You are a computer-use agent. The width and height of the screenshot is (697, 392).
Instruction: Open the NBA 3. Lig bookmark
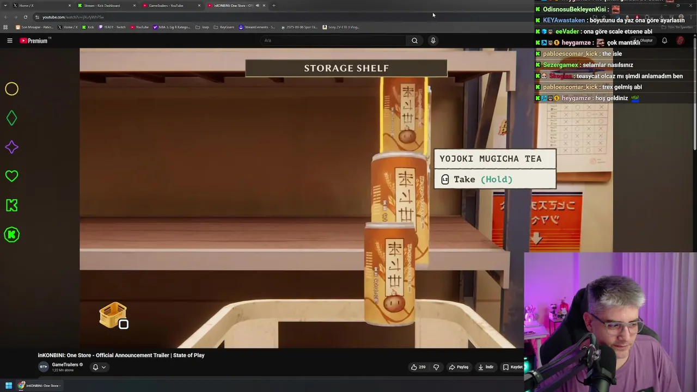(x=172, y=27)
